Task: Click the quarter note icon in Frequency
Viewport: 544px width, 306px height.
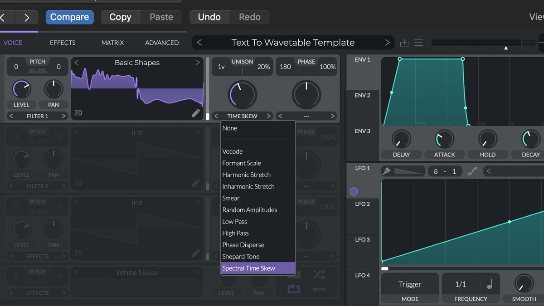Action: 490,284
